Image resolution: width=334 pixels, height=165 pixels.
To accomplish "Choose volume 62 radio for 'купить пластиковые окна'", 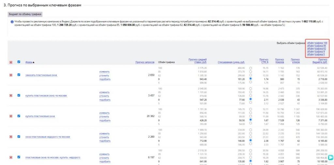I will coord(250,116).
